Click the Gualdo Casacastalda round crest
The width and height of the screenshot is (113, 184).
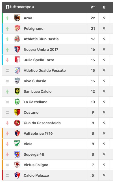(17, 123)
